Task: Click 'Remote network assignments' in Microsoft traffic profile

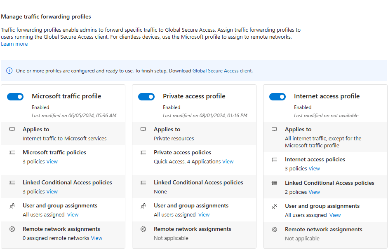Action: (61, 229)
